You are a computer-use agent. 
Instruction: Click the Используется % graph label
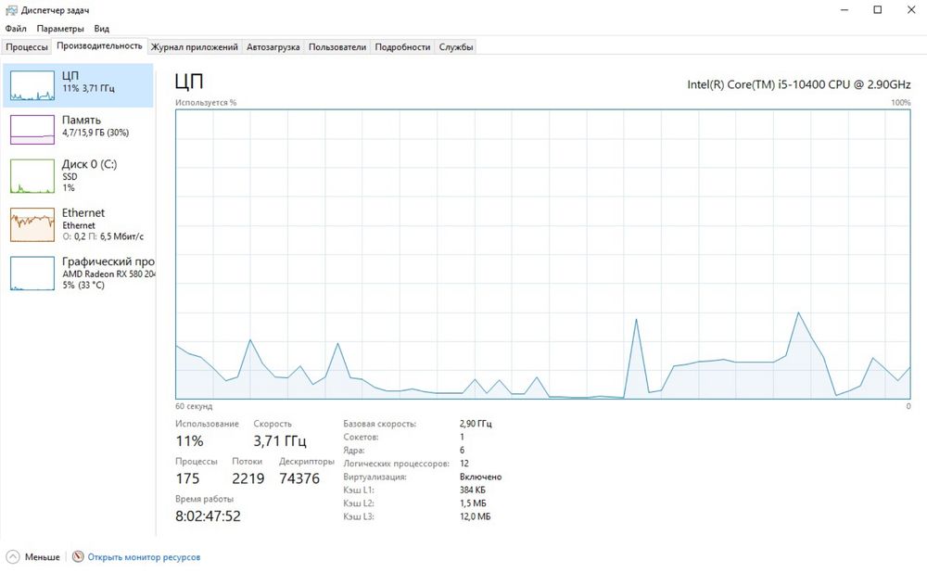click(x=206, y=103)
